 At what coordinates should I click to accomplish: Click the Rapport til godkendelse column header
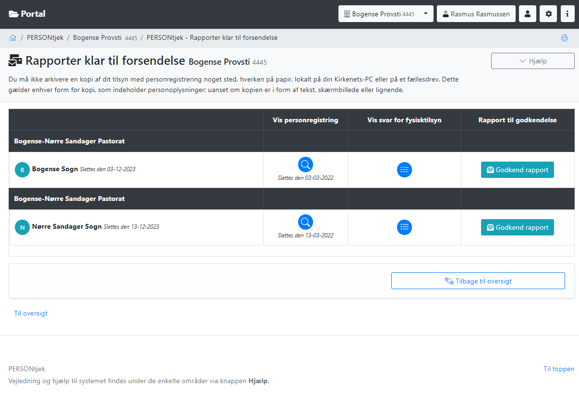point(518,120)
